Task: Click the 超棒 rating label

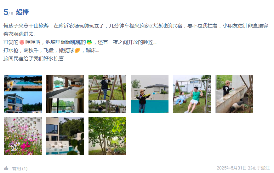Action: pos(22,12)
